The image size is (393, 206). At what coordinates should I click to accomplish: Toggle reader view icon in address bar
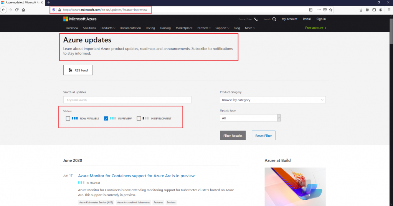[x=311, y=10]
